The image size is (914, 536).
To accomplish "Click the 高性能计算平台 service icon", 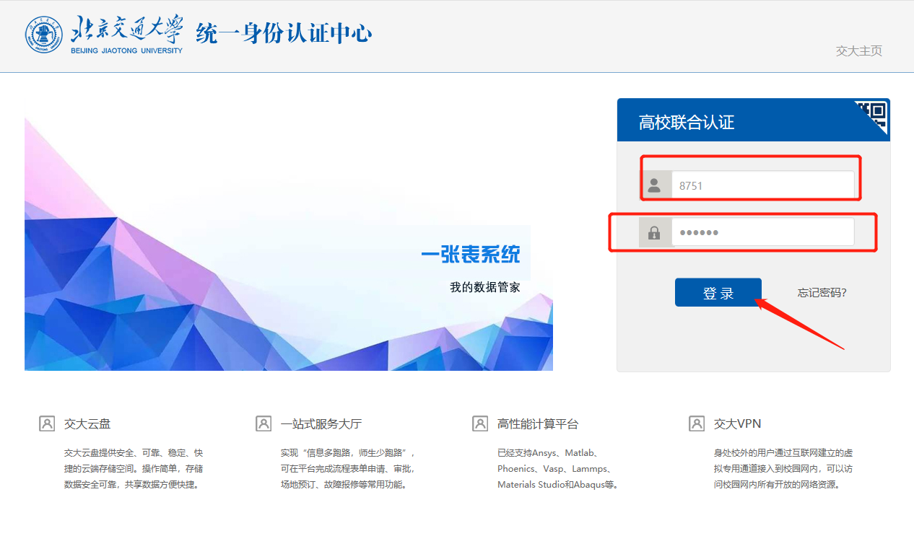I will click(x=480, y=423).
